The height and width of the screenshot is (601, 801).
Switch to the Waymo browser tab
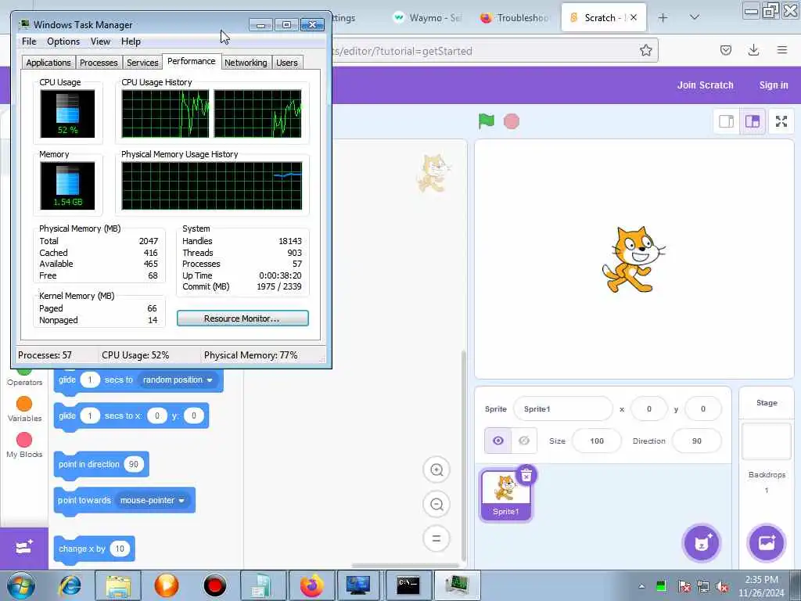427,18
